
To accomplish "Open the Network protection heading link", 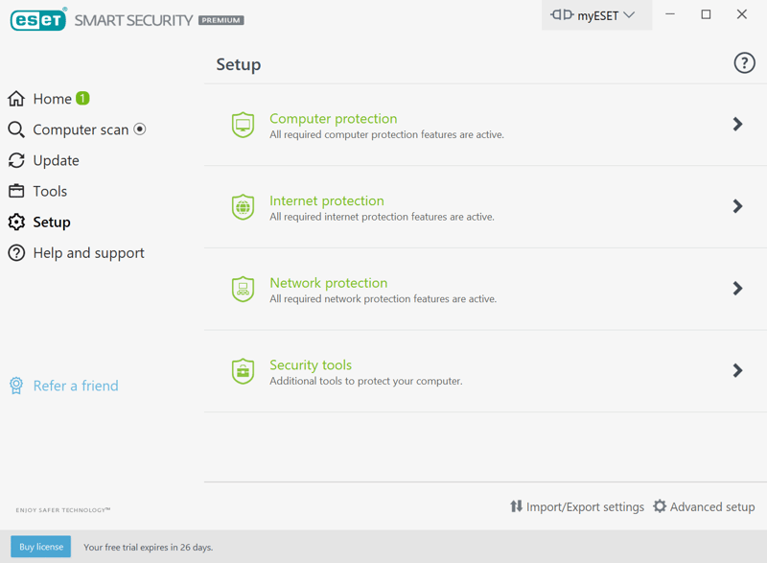I will coord(328,283).
